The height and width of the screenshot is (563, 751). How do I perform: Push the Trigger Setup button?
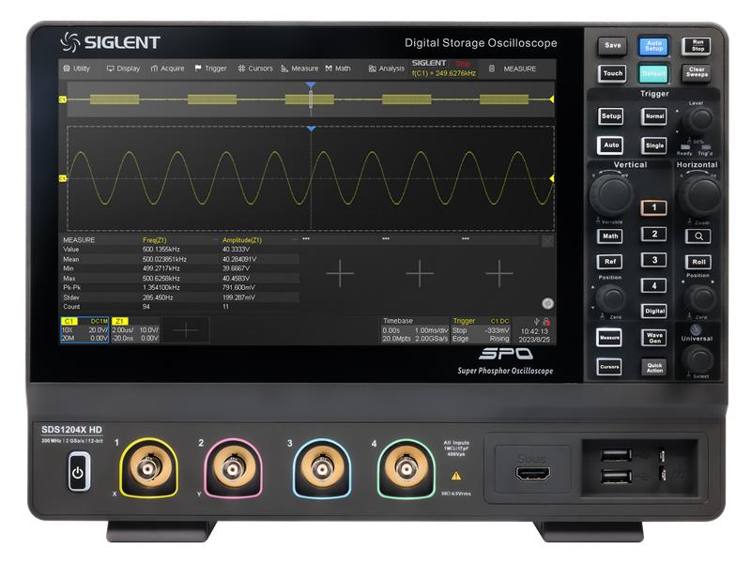click(x=611, y=115)
